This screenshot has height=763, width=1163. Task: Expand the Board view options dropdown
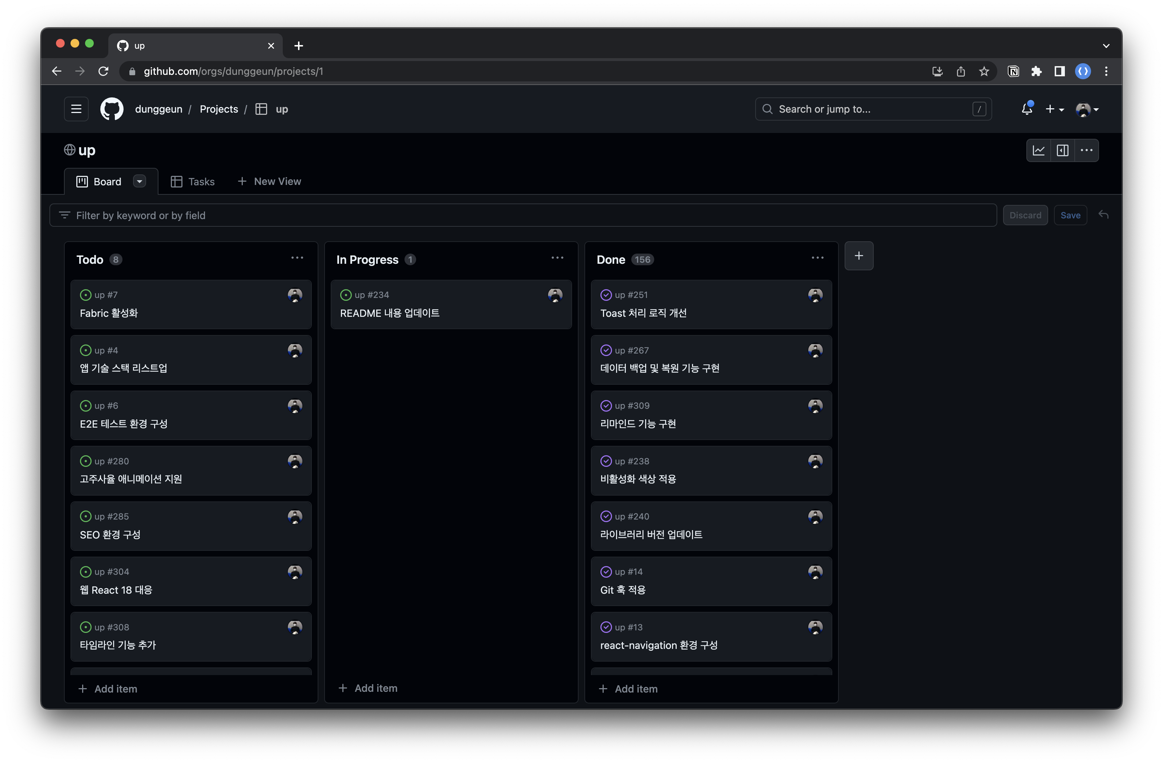pyautogui.click(x=139, y=182)
